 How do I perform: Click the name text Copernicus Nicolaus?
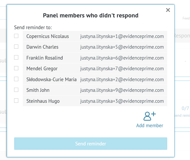coord(48,36)
